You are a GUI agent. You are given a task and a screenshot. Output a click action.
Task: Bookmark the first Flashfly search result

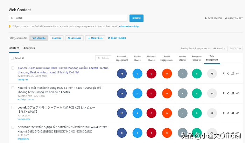[223, 73]
